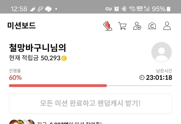Screen dimensions: 181x124
Task: Tap the 60% progress value
Action: point(15,77)
